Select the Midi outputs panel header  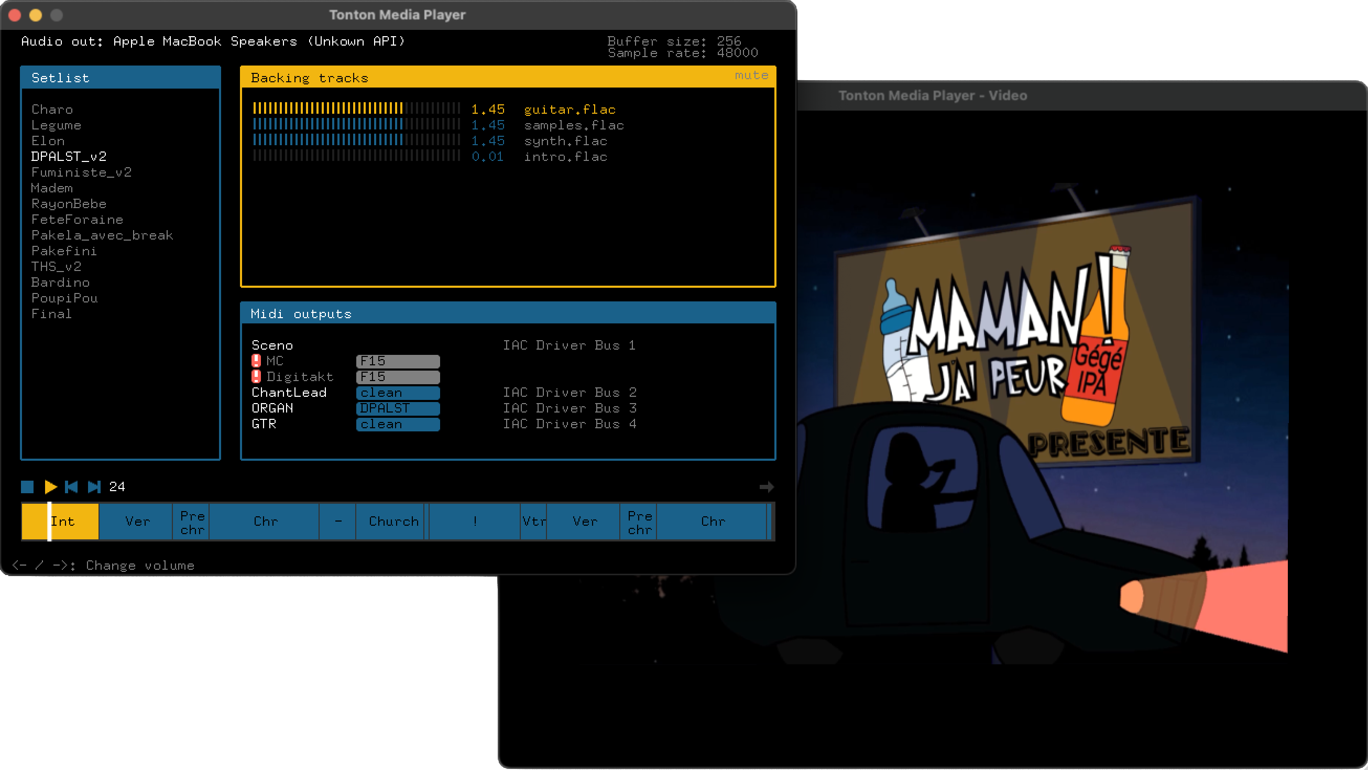508,313
